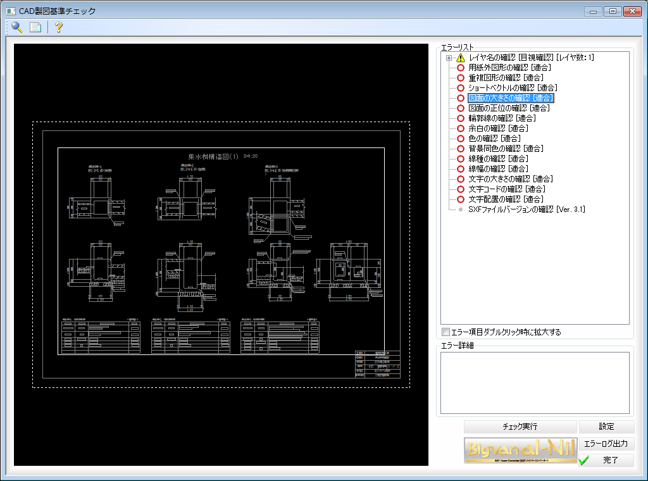
Task: Click the red circle icon beside 図面の大きさの確認
Action: coord(461,98)
